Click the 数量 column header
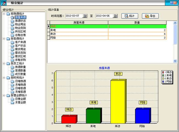The height and width of the screenshot is (132, 179). [x=137, y=22]
